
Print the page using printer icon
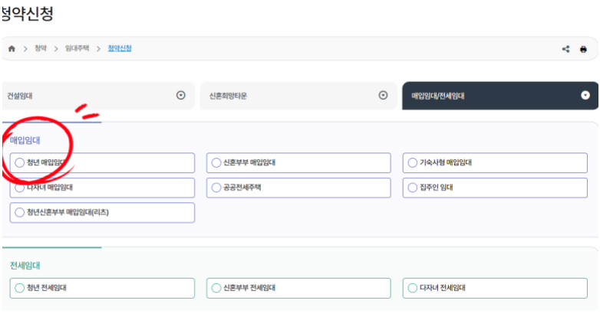pyautogui.click(x=583, y=49)
